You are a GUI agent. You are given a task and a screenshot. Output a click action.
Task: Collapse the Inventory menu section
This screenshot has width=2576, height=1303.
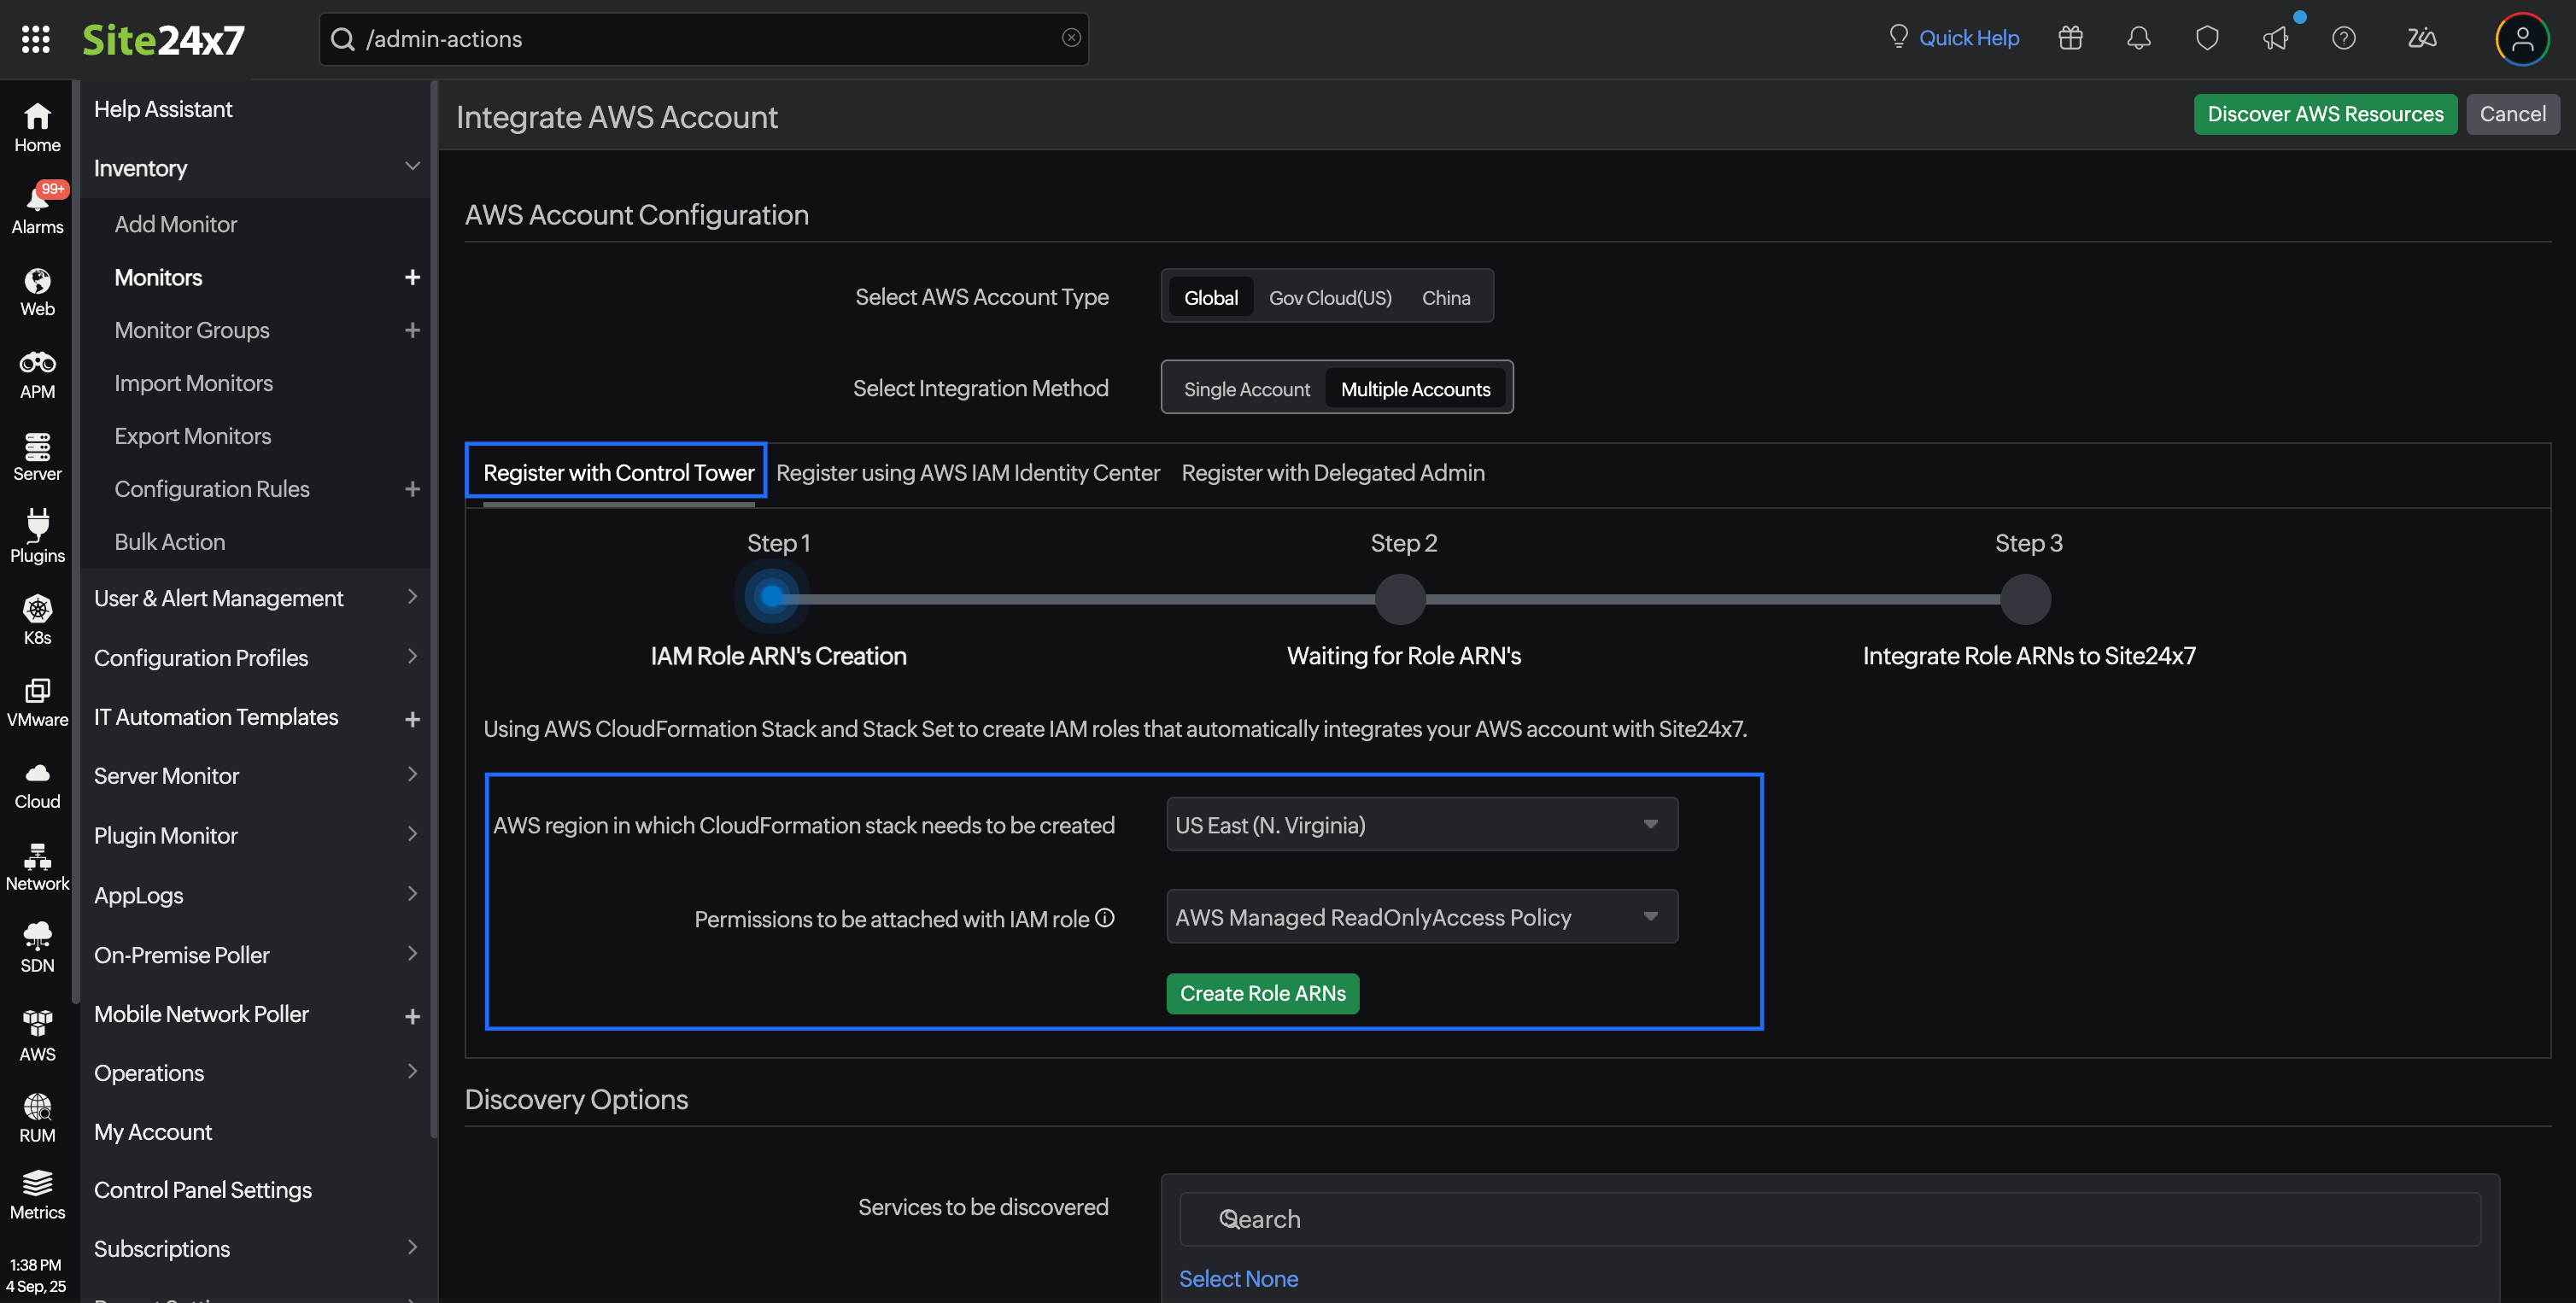coord(412,167)
